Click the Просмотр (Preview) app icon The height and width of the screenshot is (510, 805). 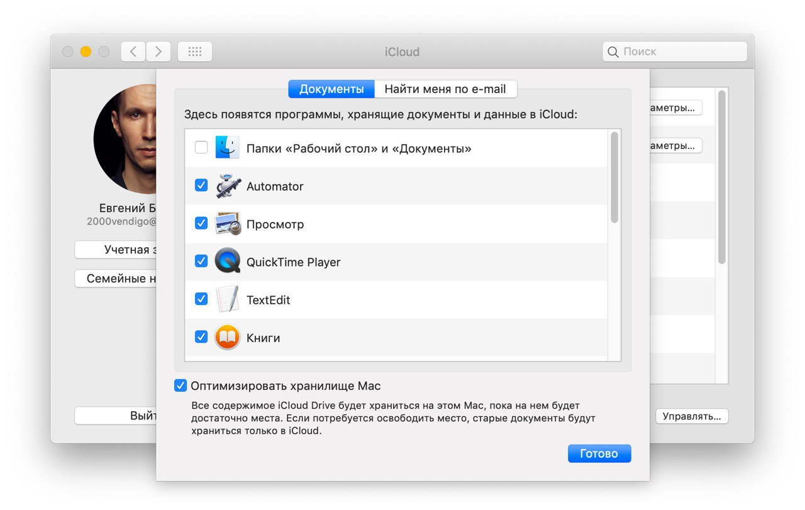[x=228, y=224]
